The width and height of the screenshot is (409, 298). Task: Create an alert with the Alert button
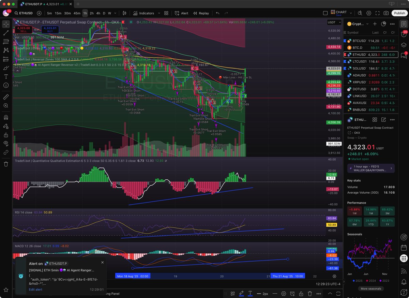click(x=181, y=13)
